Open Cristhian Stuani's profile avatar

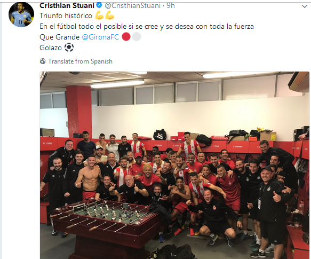click(21, 14)
